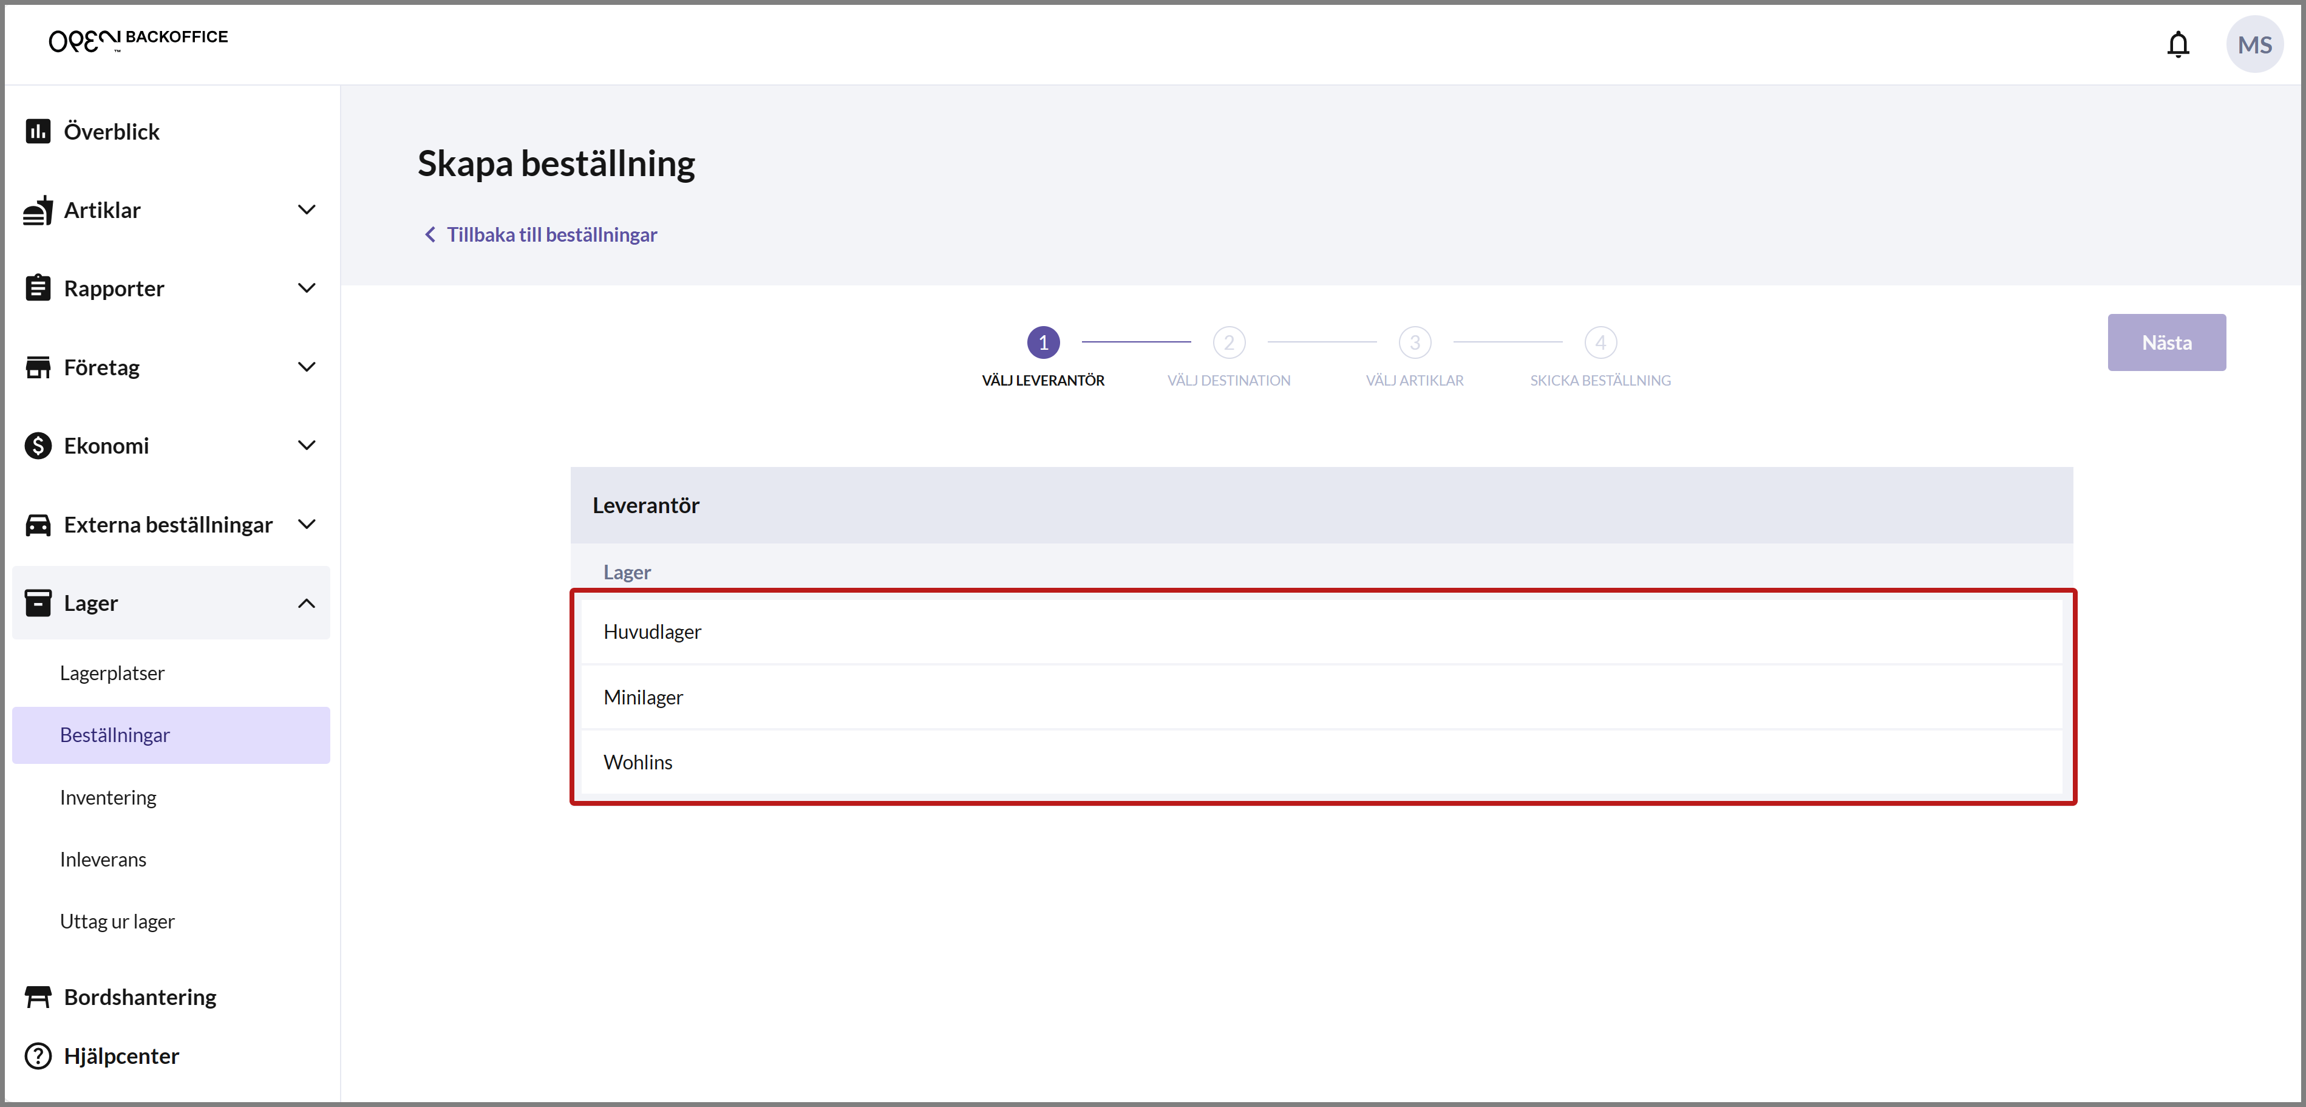The height and width of the screenshot is (1107, 2306).
Task: Click the Artiklar food icon
Action: coord(38,211)
